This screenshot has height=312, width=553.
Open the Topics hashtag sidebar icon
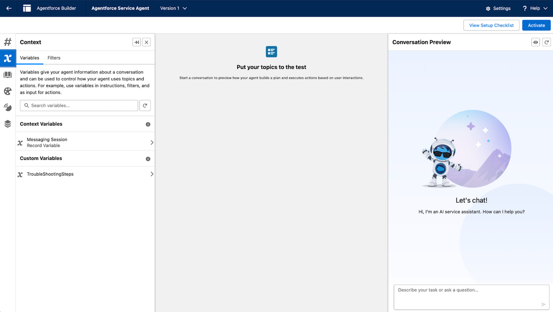pos(8,42)
